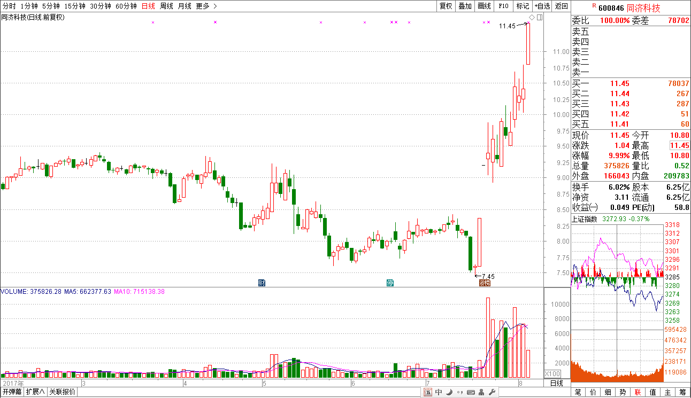Image resolution: width=691 pixels, height=398 pixels.
Task: Click the R margin-trading badge
Action: 594,6
